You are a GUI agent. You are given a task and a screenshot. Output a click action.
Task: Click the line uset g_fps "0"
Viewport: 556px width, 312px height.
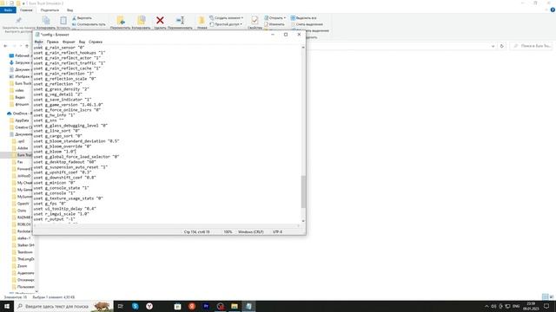[50, 204]
